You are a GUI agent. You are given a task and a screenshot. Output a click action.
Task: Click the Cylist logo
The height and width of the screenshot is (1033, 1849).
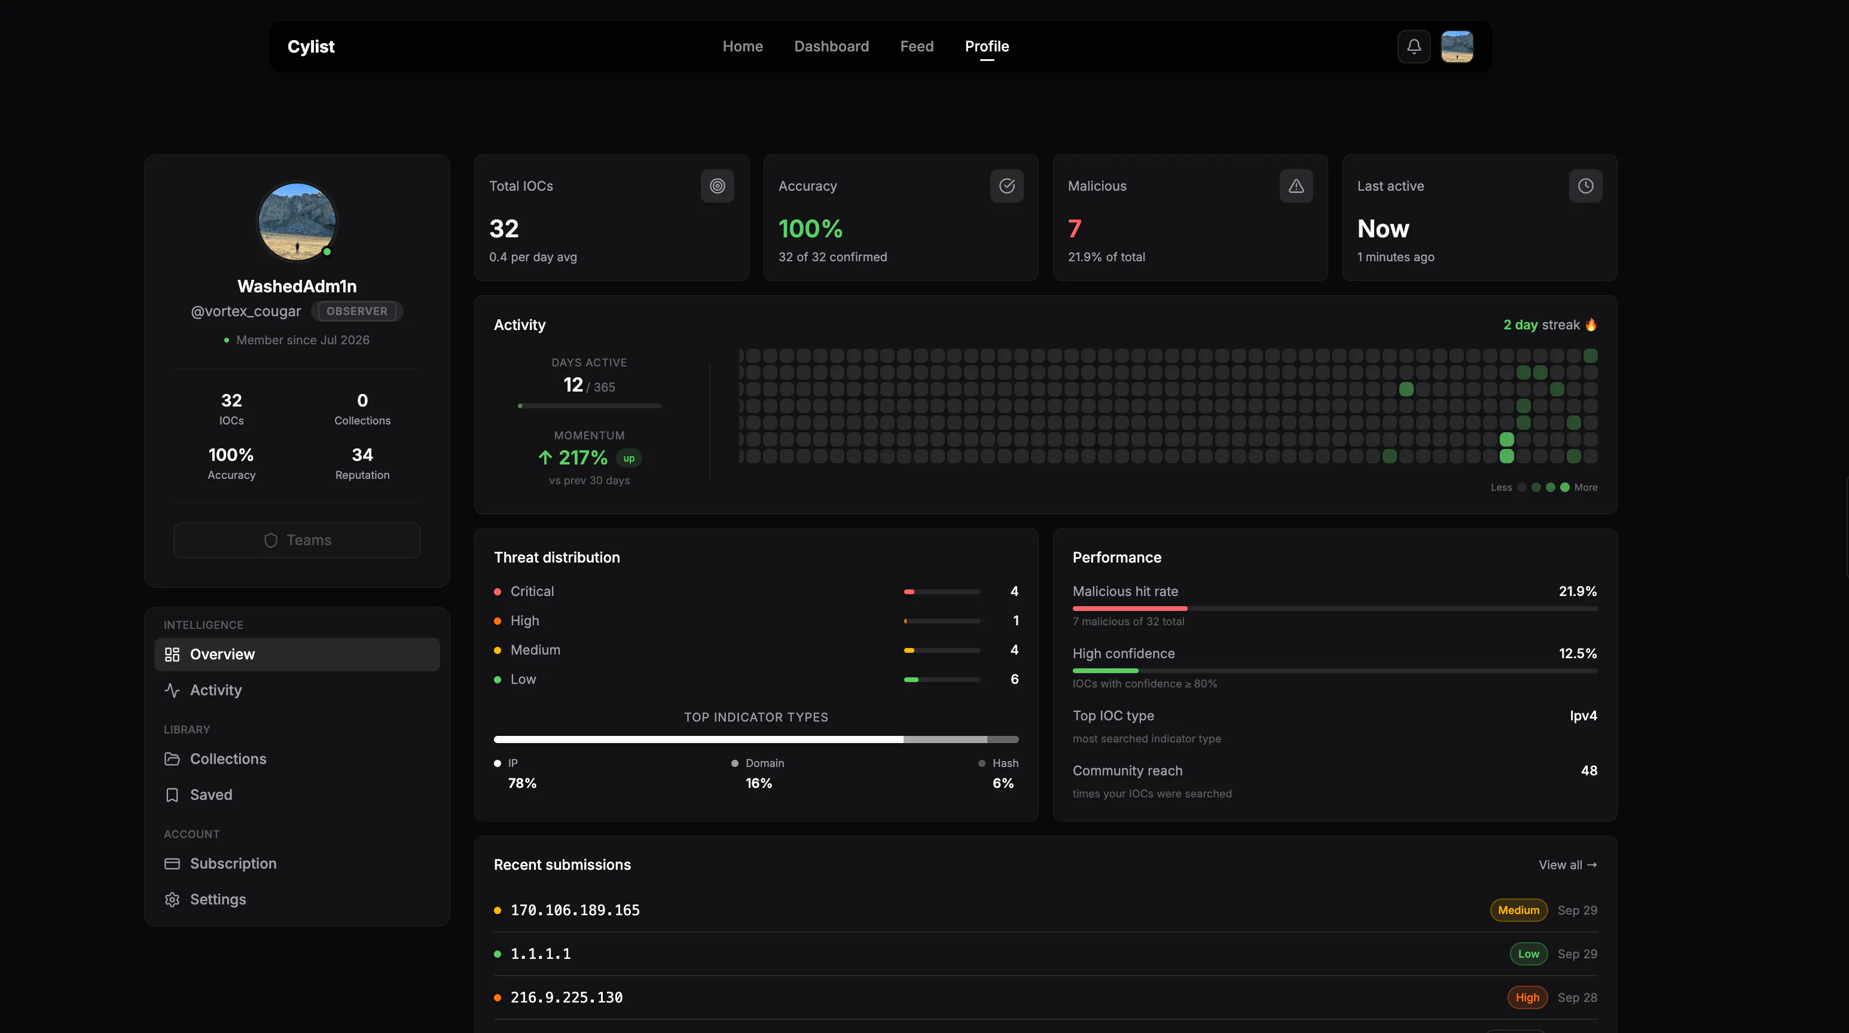point(311,47)
